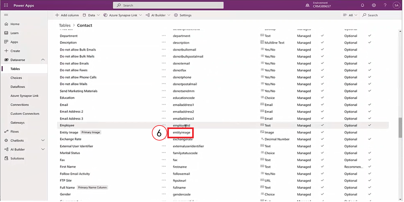The width and height of the screenshot is (404, 202).
Task: Open Create in sidebar
Action: tap(15, 51)
